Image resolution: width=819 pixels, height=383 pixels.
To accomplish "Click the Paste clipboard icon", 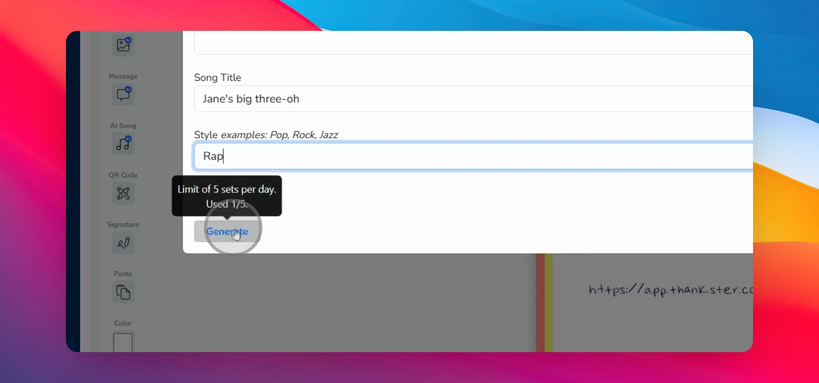I will pyautogui.click(x=123, y=293).
